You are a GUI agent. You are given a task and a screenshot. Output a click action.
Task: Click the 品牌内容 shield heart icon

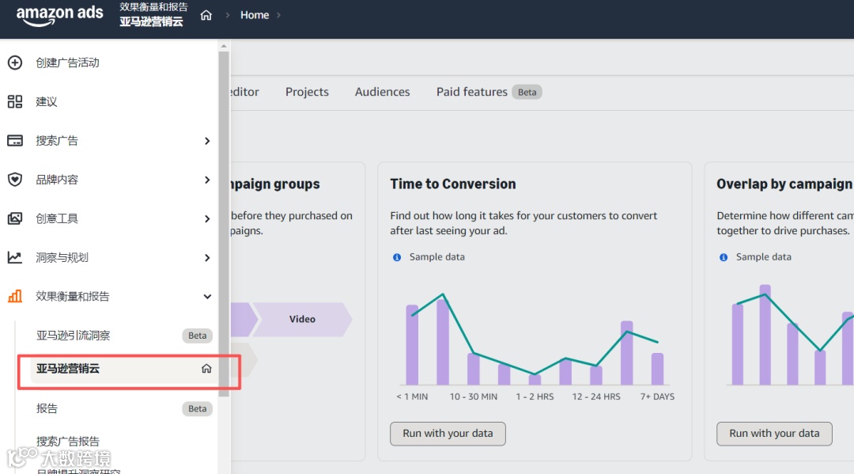tap(15, 180)
